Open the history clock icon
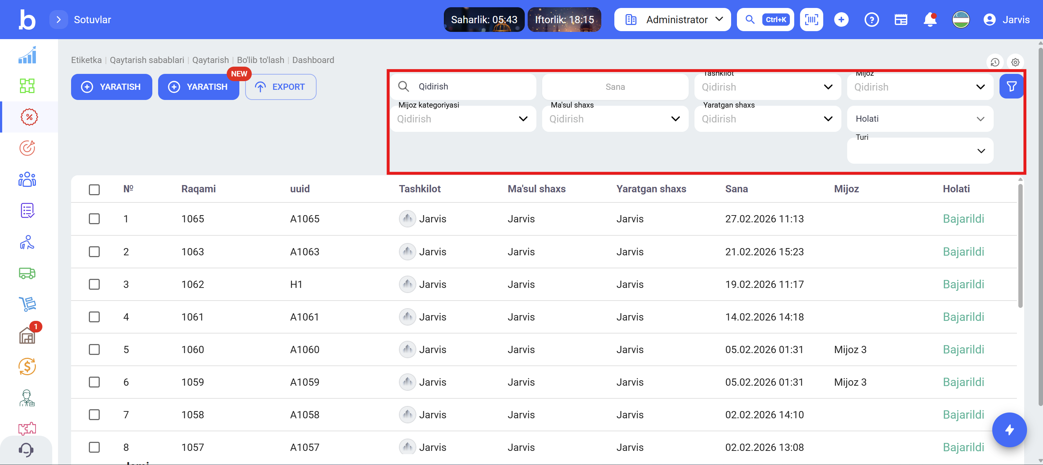The height and width of the screenshot is (465, 1043). coord(995,62)
